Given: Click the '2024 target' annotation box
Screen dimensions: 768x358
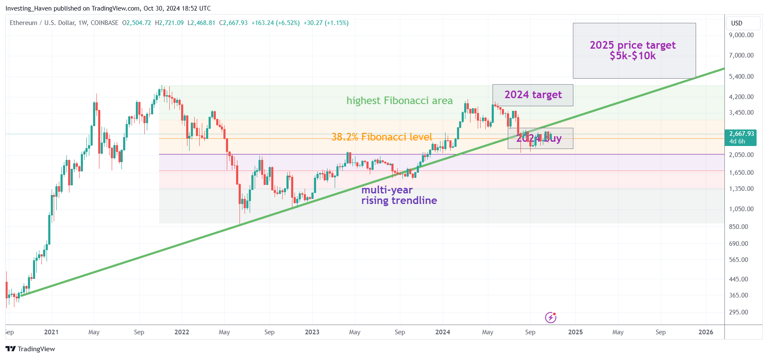Looking at the screenshot, I should [x=533, y=95].
